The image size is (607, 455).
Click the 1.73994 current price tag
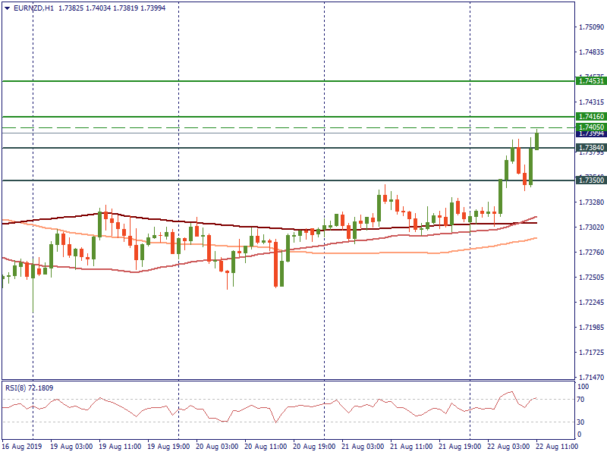pos(590,134)
